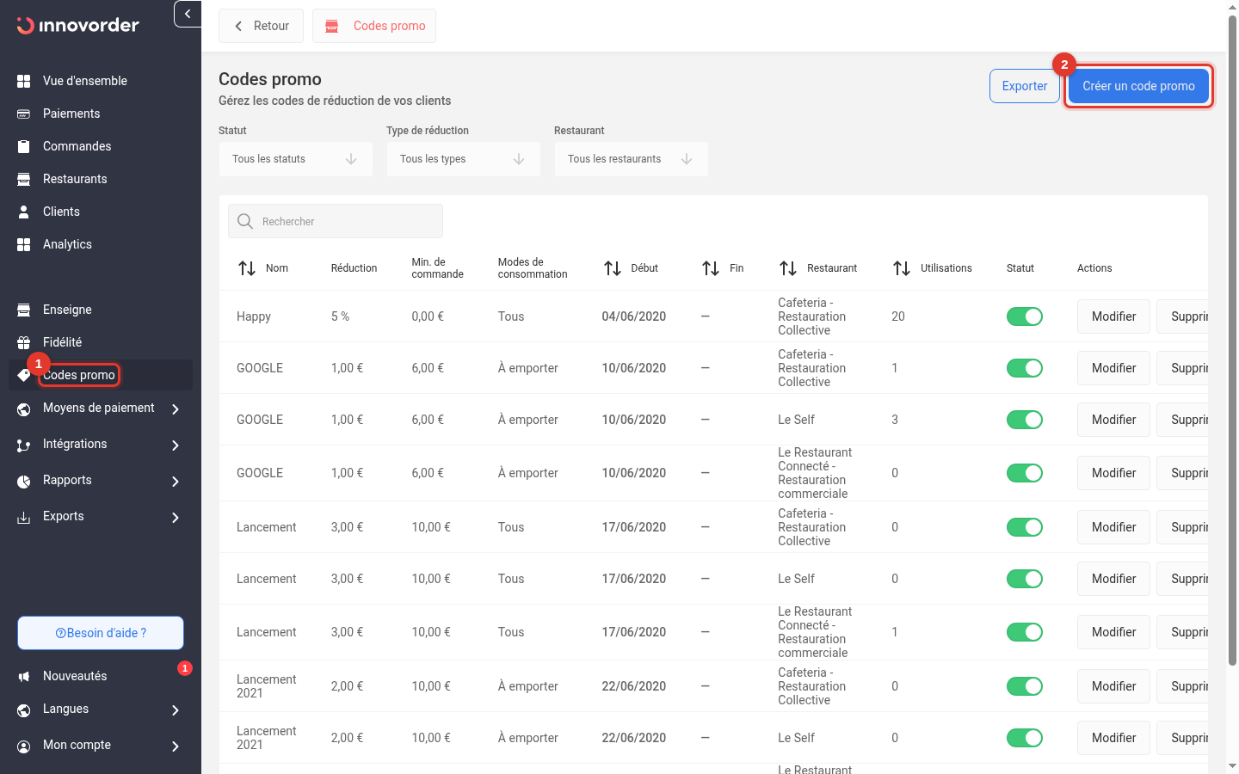Screen dimensions: 1239x774
Task: Click the Exports download icon
Action: pyautogui.click(x=24, y=517)
